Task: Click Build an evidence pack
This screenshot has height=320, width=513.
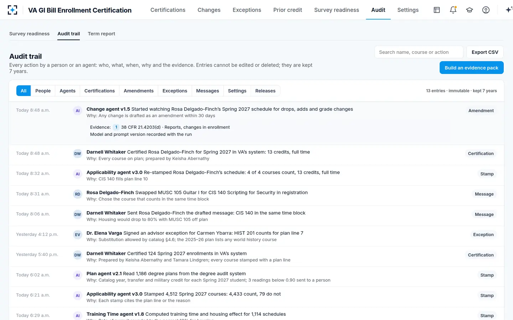Action: click(472, 68)
